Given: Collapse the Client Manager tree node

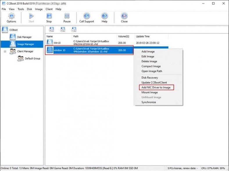Looking at the screenshot, I should 5,51.
